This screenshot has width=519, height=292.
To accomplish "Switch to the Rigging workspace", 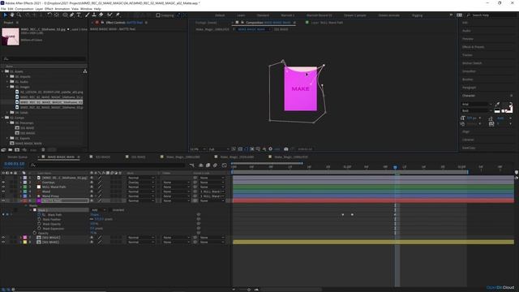I will point(417,15).
